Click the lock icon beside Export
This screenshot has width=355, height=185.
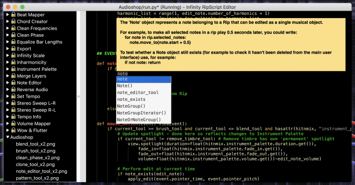tap(13, 49)
